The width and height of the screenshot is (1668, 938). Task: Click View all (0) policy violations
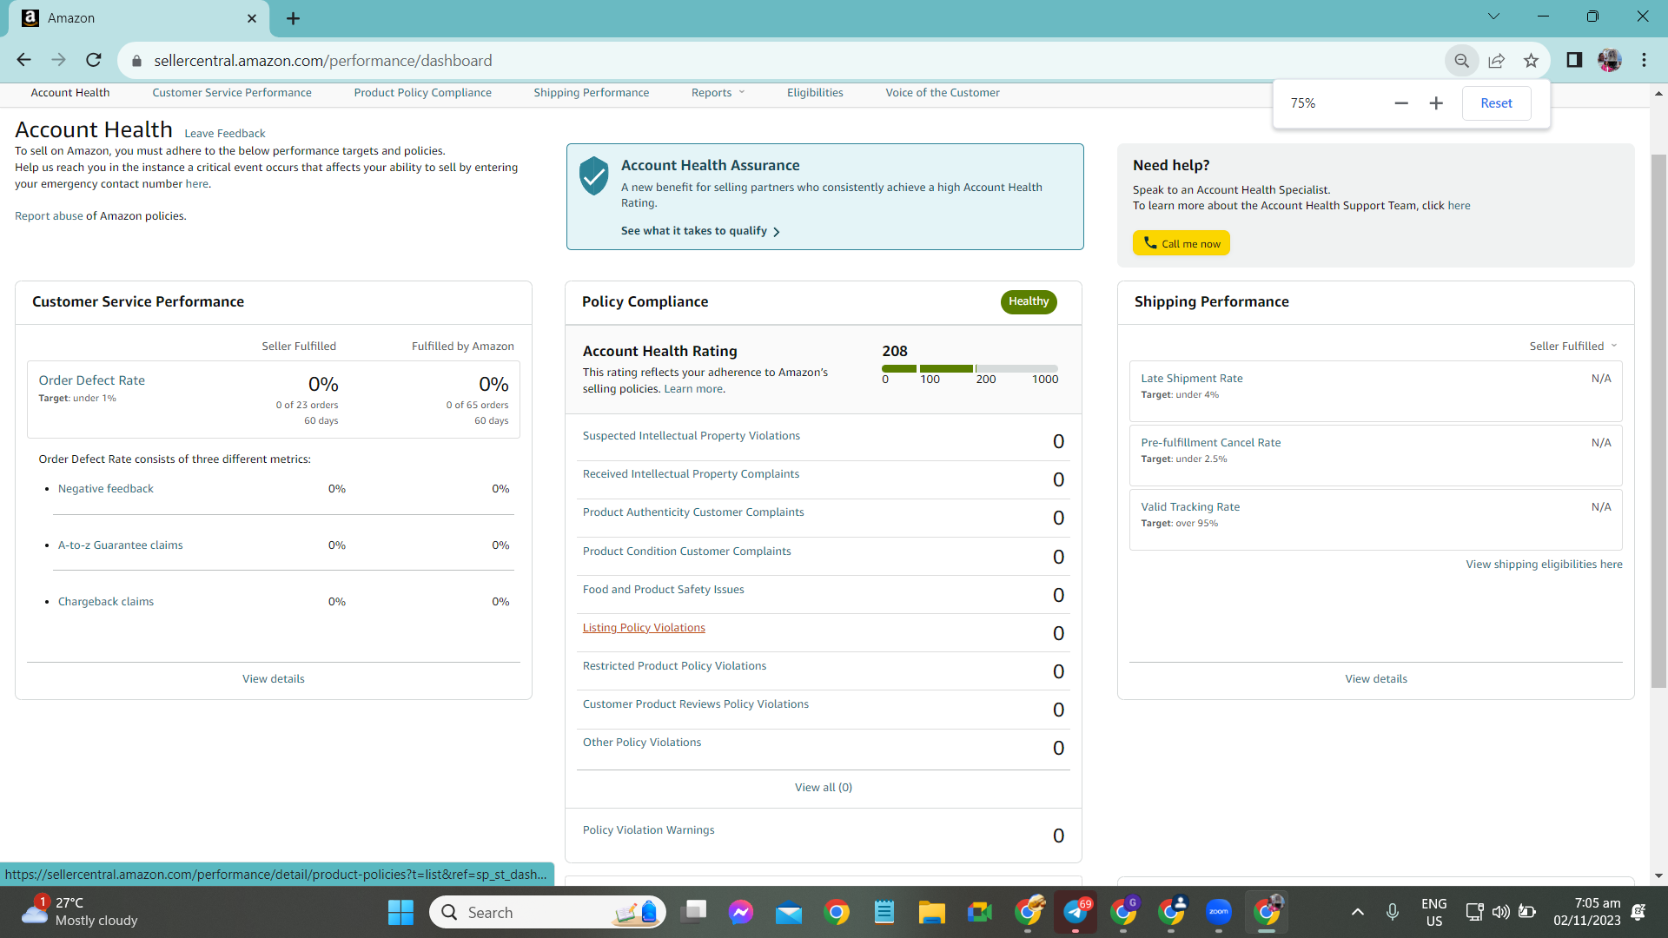pyautogui.click(x=824, y=788)
